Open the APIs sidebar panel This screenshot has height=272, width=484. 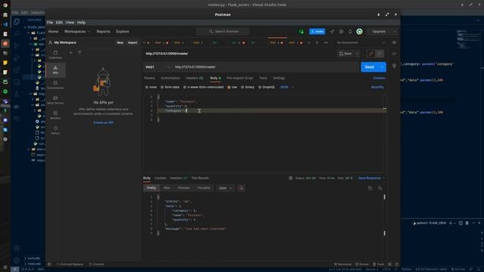55,70
